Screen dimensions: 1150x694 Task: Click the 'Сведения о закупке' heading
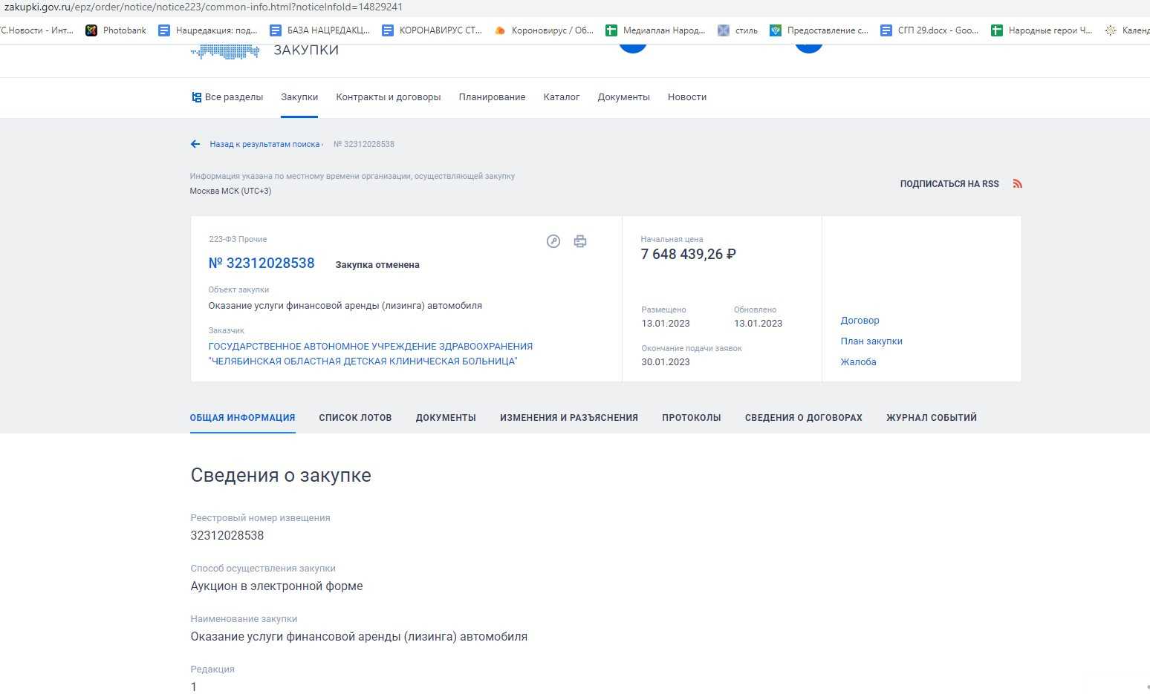click(x=281, y=475)
